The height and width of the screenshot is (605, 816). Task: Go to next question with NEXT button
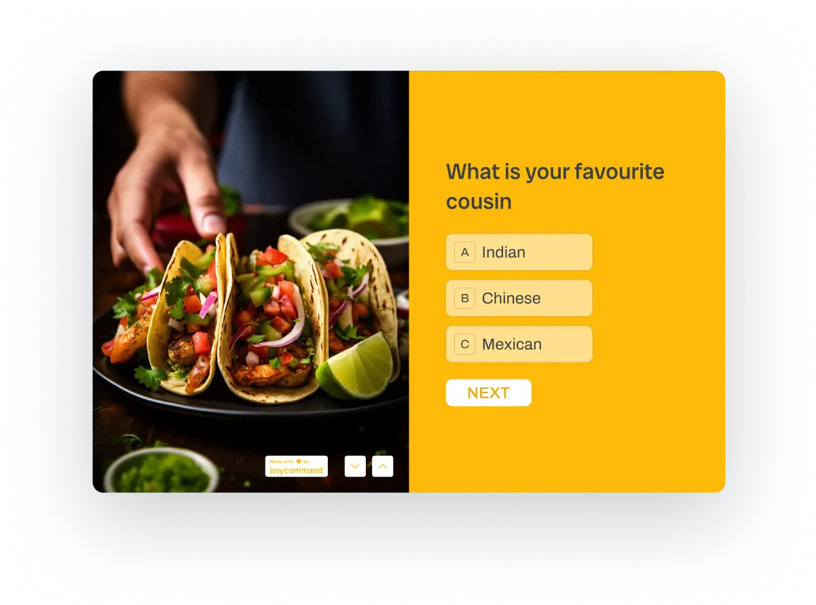point(488,392)
